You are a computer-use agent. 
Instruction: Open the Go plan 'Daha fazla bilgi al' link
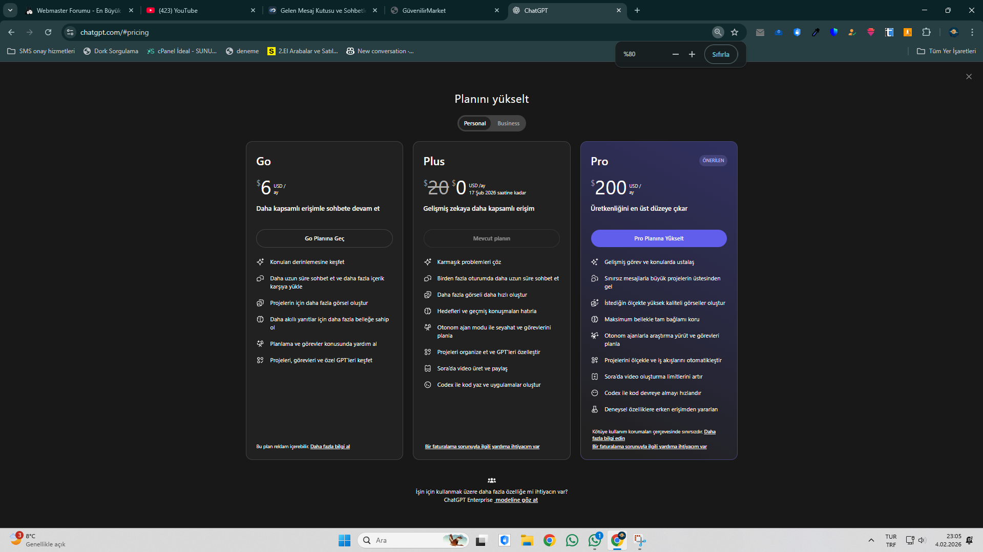pos(330,447)
